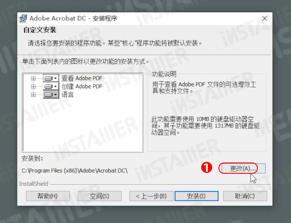The image size is (291, 223).
Task: Cancel setup with 取消(C) button
Action: click(x=245, y=196)
